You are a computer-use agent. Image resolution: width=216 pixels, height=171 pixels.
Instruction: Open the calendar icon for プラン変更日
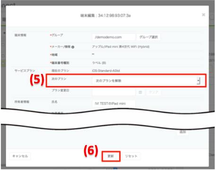[x=140, y=92]
